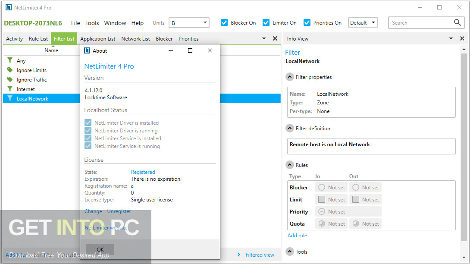This screenshot has width=470, height=264.
Task: Click the NetLimiter logo in About title bar
Action: tap(87, 50)
